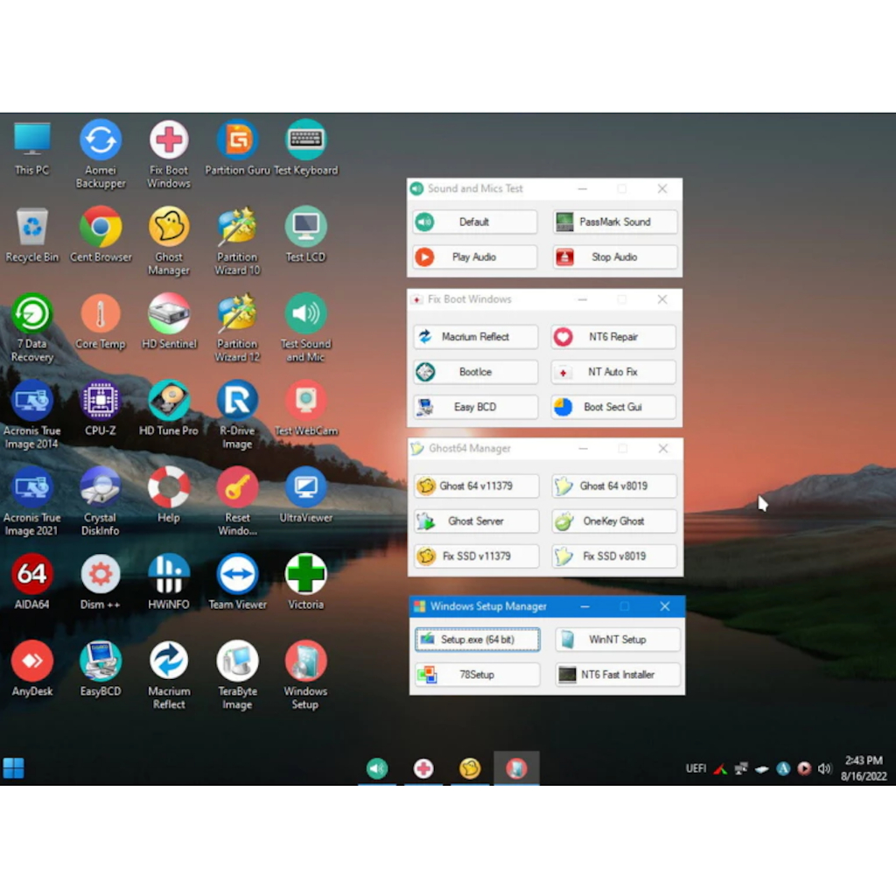Viewport: 896px width, 896px height.
Task: Open the Help lifebuoy icon
Action: [x=169, y=494]
